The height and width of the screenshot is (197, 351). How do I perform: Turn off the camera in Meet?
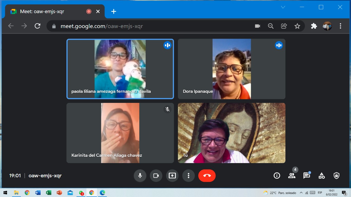click(156, 176)
